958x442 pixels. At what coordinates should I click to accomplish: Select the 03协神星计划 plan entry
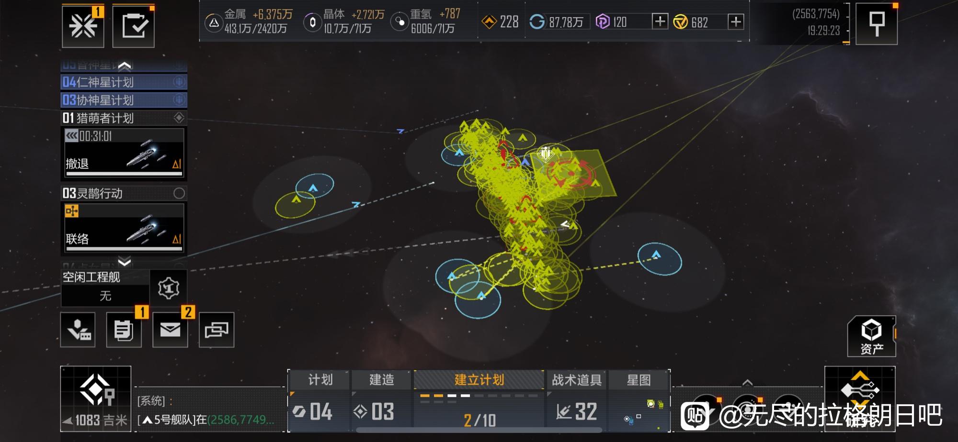coord(124,100)
